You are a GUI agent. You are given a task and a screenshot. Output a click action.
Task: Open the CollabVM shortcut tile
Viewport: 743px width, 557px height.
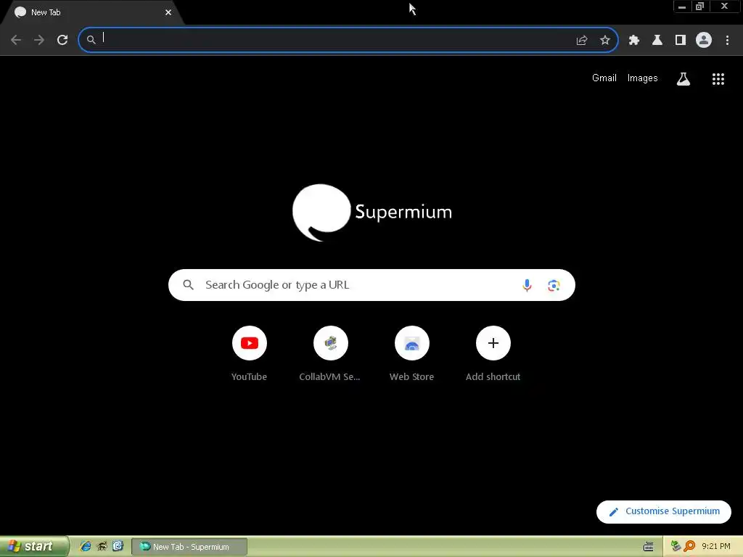330,354
